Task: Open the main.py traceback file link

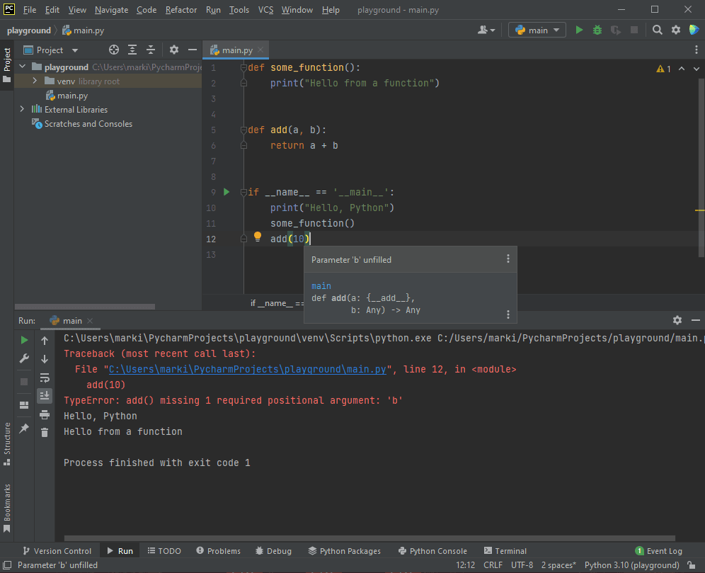Action: 247,369
